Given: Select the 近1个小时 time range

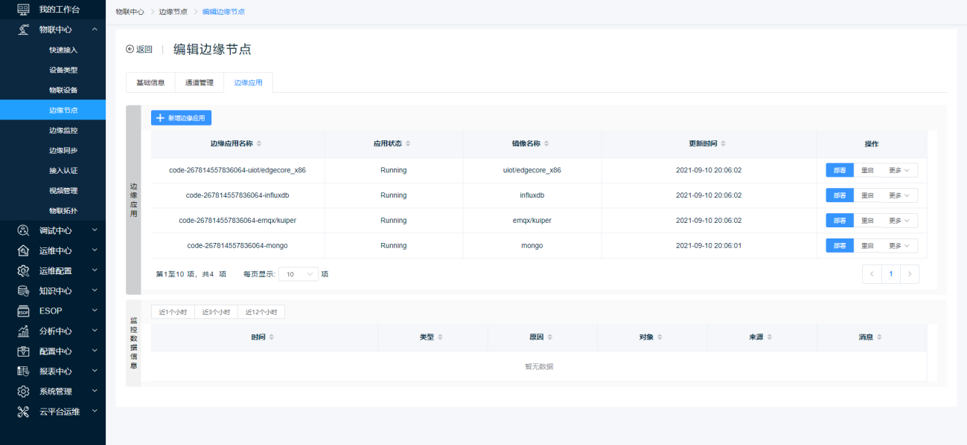Looking at the screenshot, I should coord(173,312).
